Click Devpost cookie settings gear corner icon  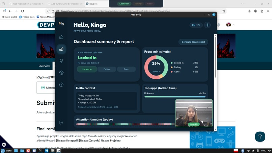click(4, 145)
